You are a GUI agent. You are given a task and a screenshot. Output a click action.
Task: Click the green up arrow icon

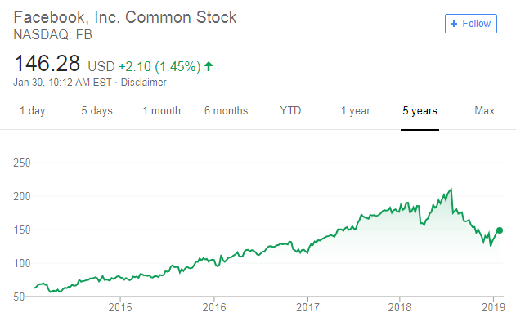click(209, 66)
